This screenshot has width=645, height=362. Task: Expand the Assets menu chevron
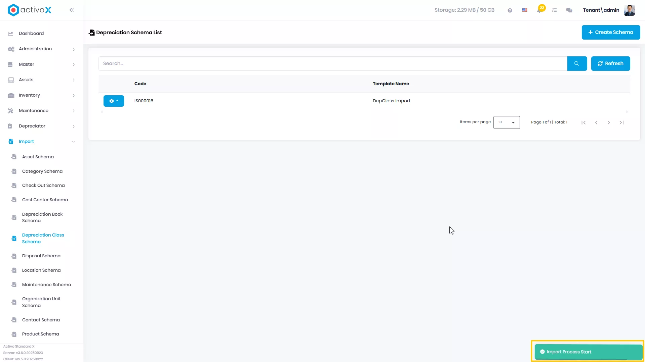[x=74, y=80]
